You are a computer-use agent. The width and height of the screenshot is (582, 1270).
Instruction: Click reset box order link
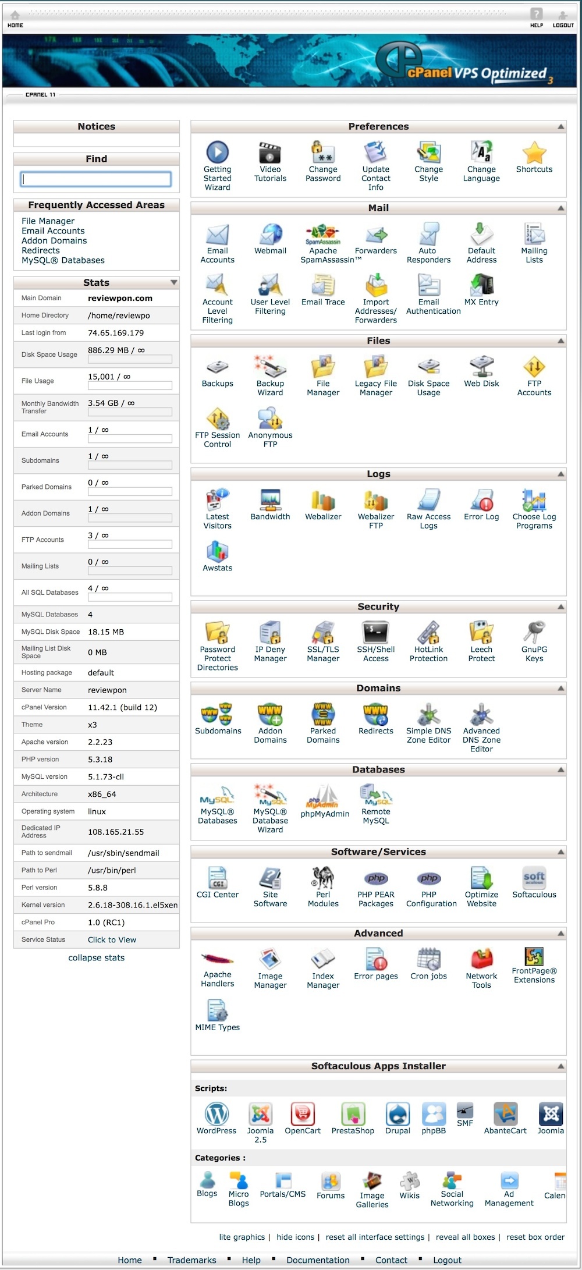tap(535, 1237)
